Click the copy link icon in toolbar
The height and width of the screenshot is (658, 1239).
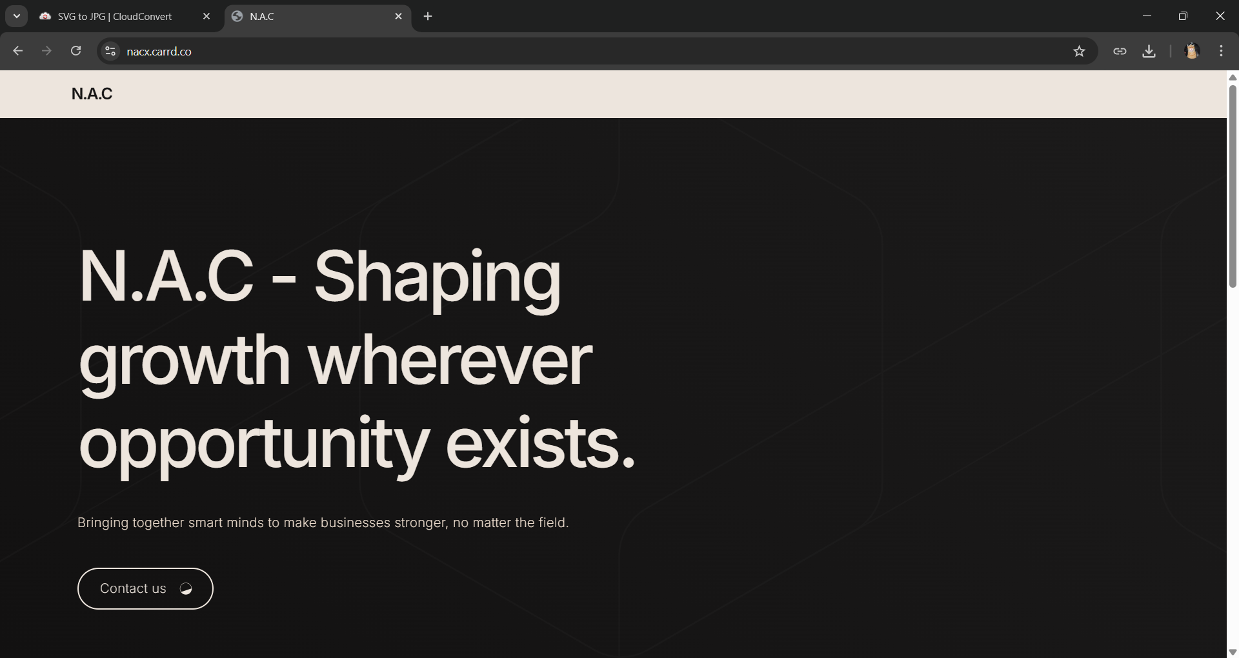point(1120,51)
